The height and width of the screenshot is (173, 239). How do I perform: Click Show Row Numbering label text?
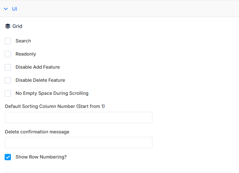pyautogui.click(x=41, y=157)
